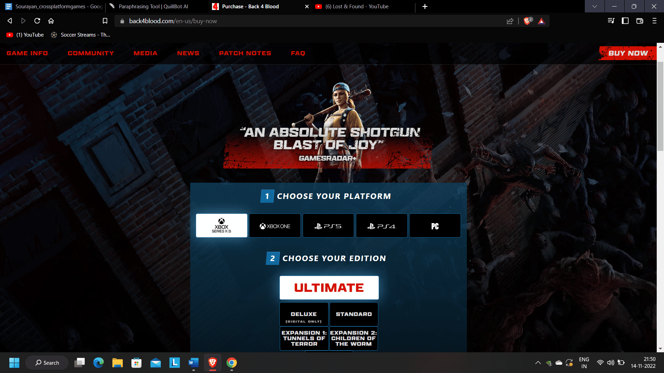Click the BUY NOW button
664x373 pixels.
click(628, 53)
